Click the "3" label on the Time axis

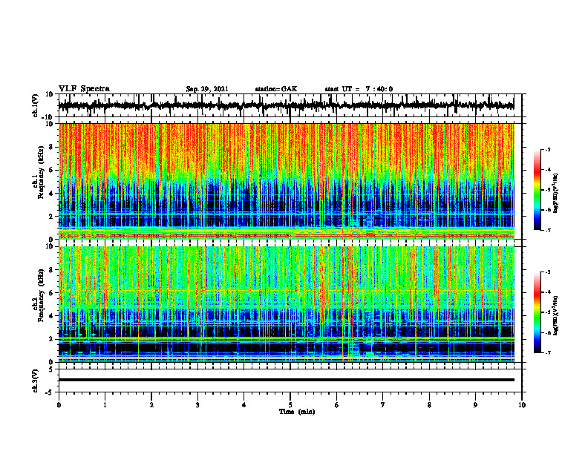click(197, 405)
